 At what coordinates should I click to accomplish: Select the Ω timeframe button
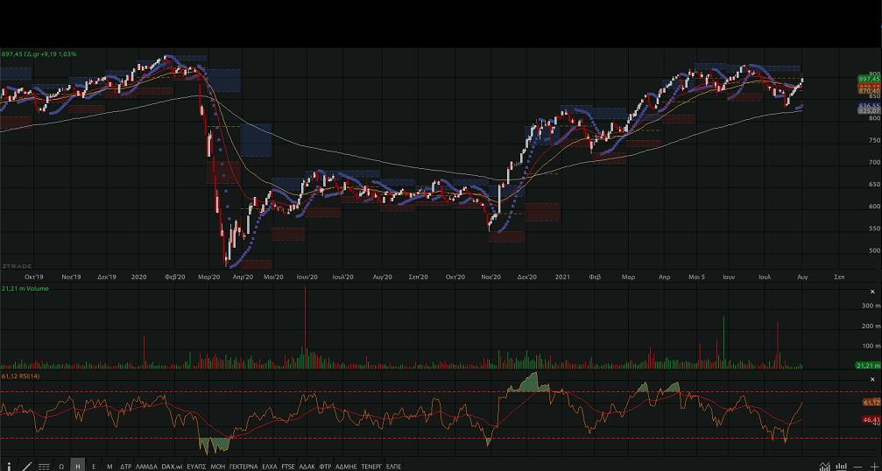pyautogui.click(x=61, y=467)
